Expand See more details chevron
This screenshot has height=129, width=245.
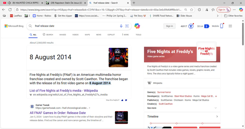click(x=216, y=108)
